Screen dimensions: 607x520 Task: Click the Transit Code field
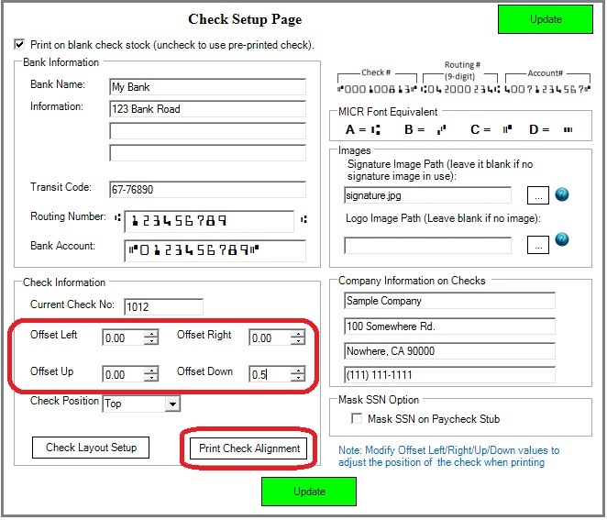tap(206, 190)
